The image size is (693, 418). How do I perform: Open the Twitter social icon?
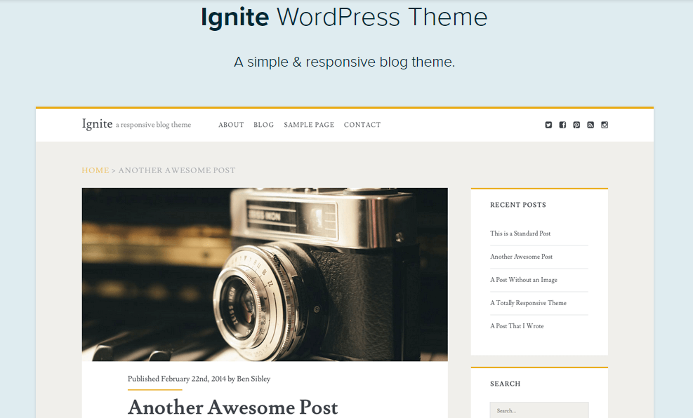tap(548, 125)
